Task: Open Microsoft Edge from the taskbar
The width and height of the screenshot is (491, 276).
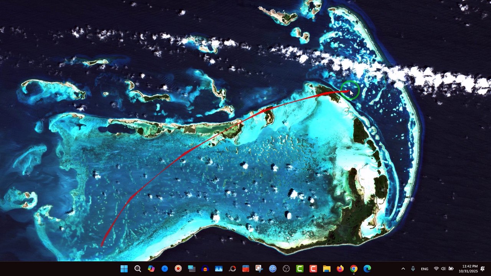Action: 367,269
